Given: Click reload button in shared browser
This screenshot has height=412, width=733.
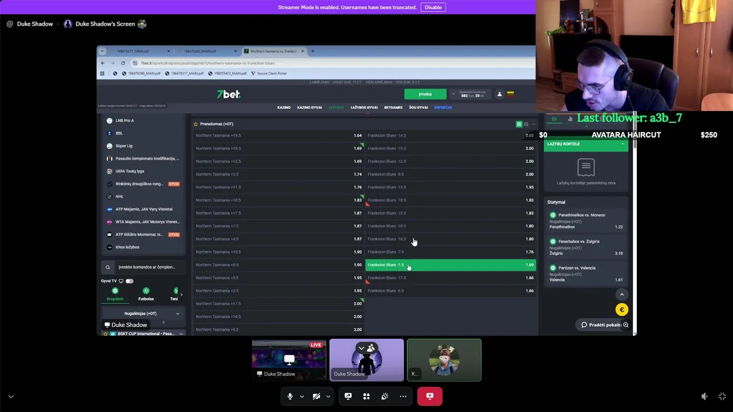Looking at the screenshot, I should [123, 63].
